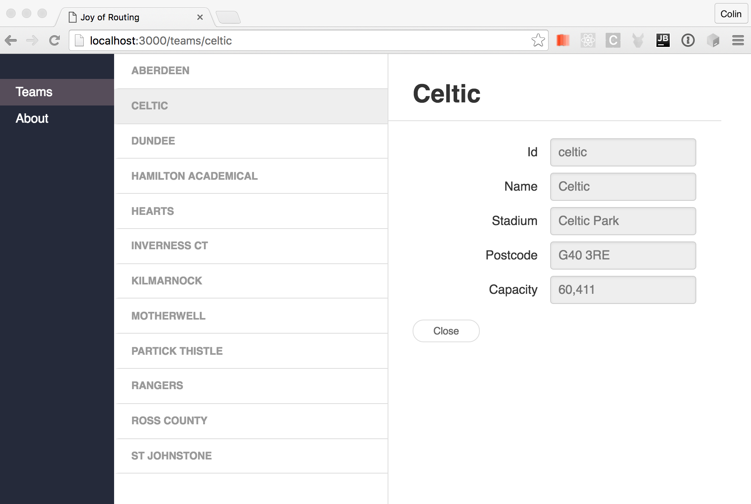Click the Postcode label
This screenshot has width=751, height=504.
(511, 255)
